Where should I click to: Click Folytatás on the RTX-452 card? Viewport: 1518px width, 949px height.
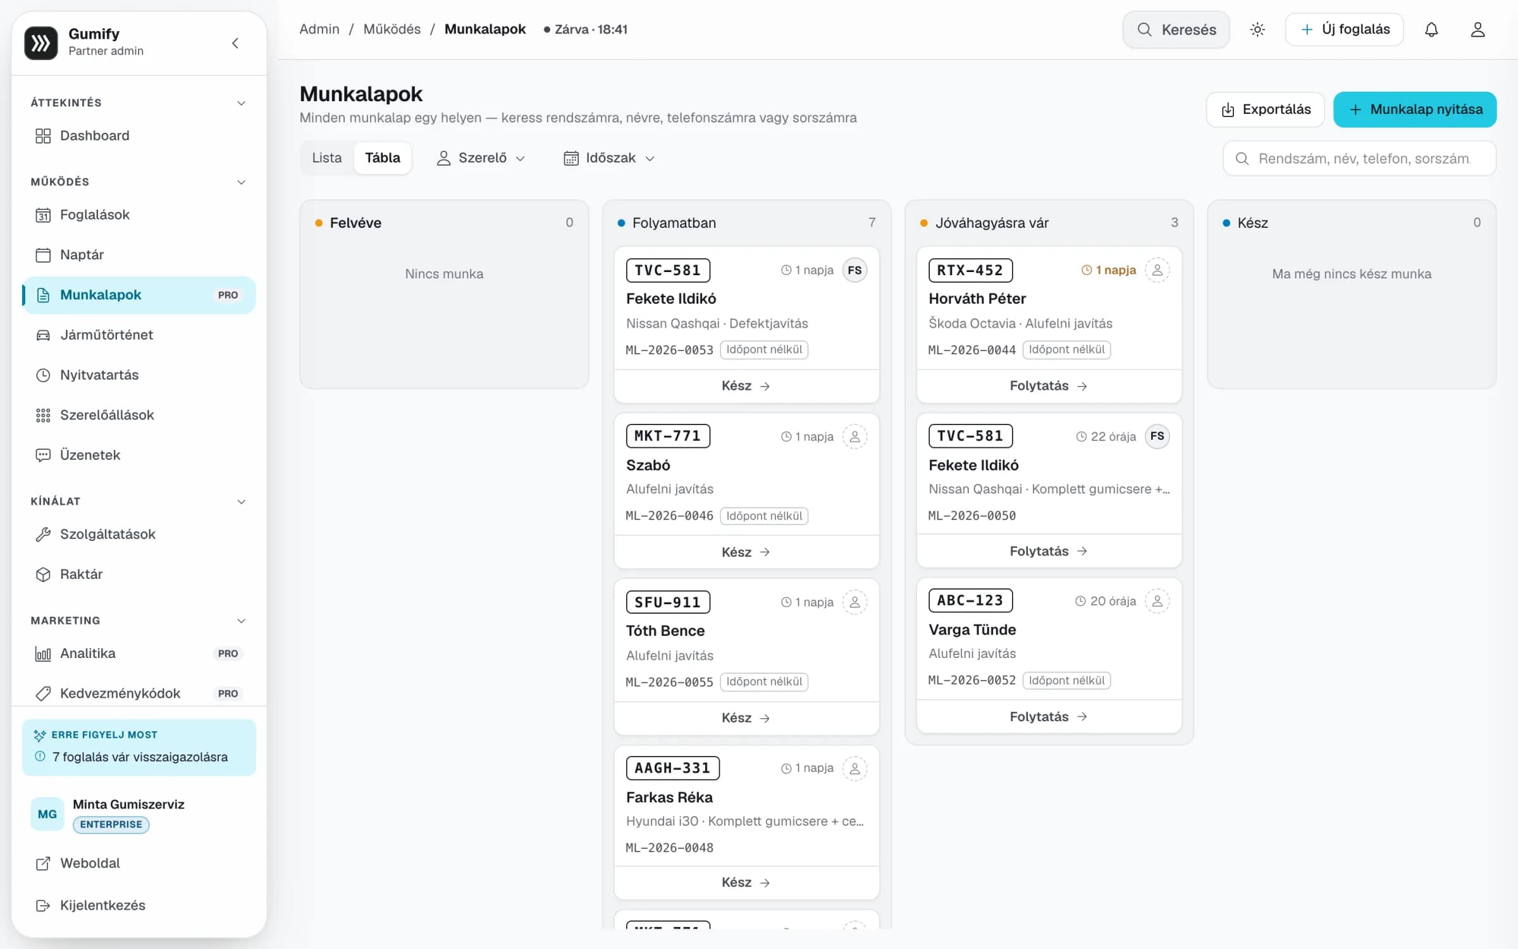point(1049,386)
